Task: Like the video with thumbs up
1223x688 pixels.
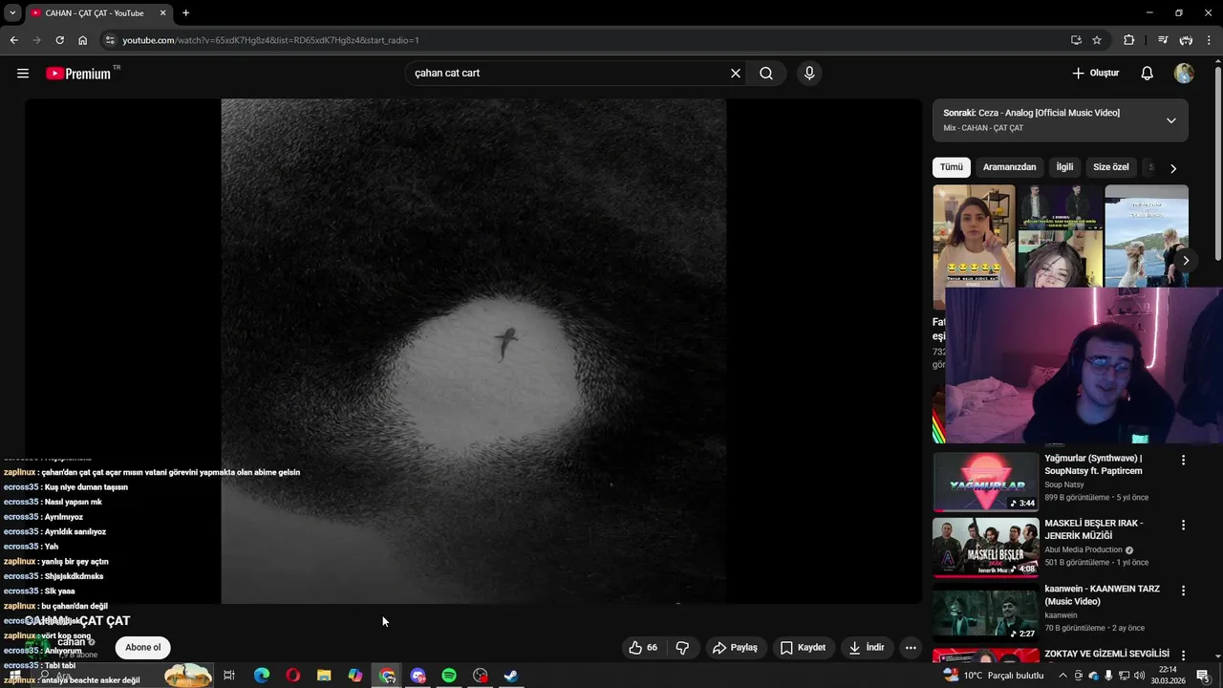Action: click(x=644, y=648)
